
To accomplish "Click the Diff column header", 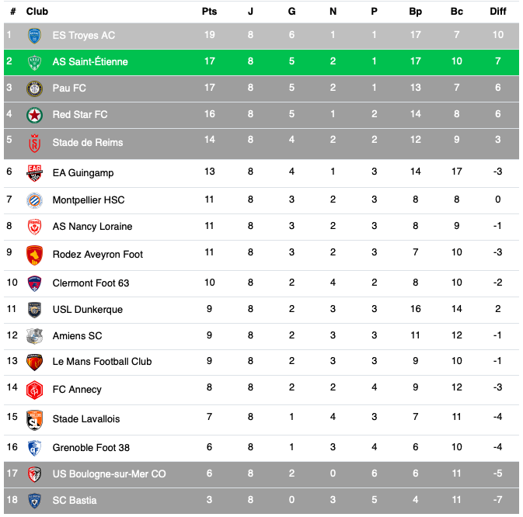I will [x=498, y=12].
